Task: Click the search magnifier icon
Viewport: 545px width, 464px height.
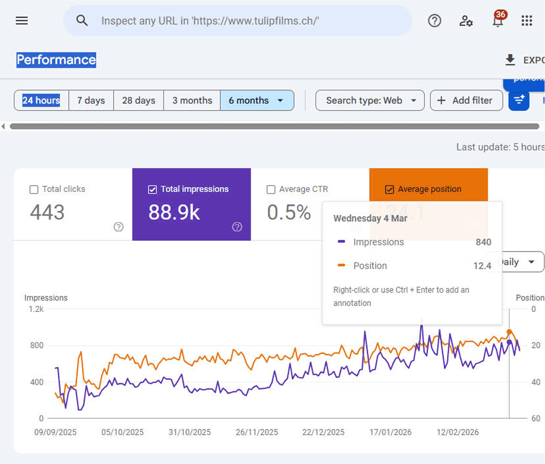Action: [82, 20]
